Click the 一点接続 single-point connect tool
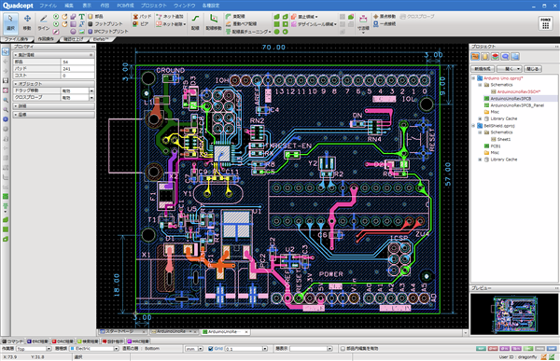The image size is (560, 361). tap(385, 24)
